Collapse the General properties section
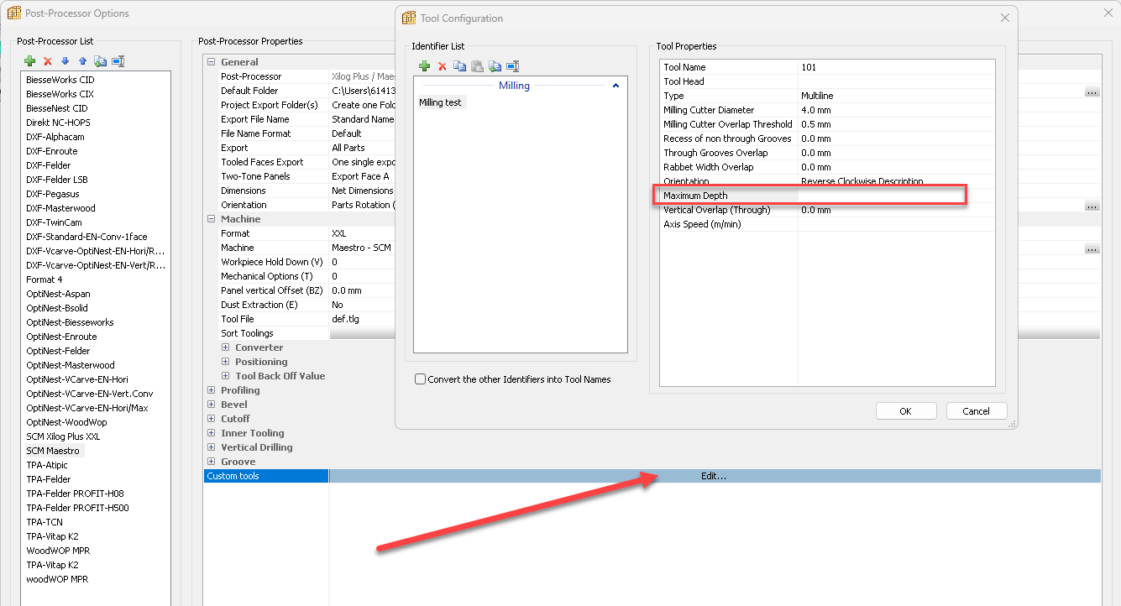 (x=211, y=62)
